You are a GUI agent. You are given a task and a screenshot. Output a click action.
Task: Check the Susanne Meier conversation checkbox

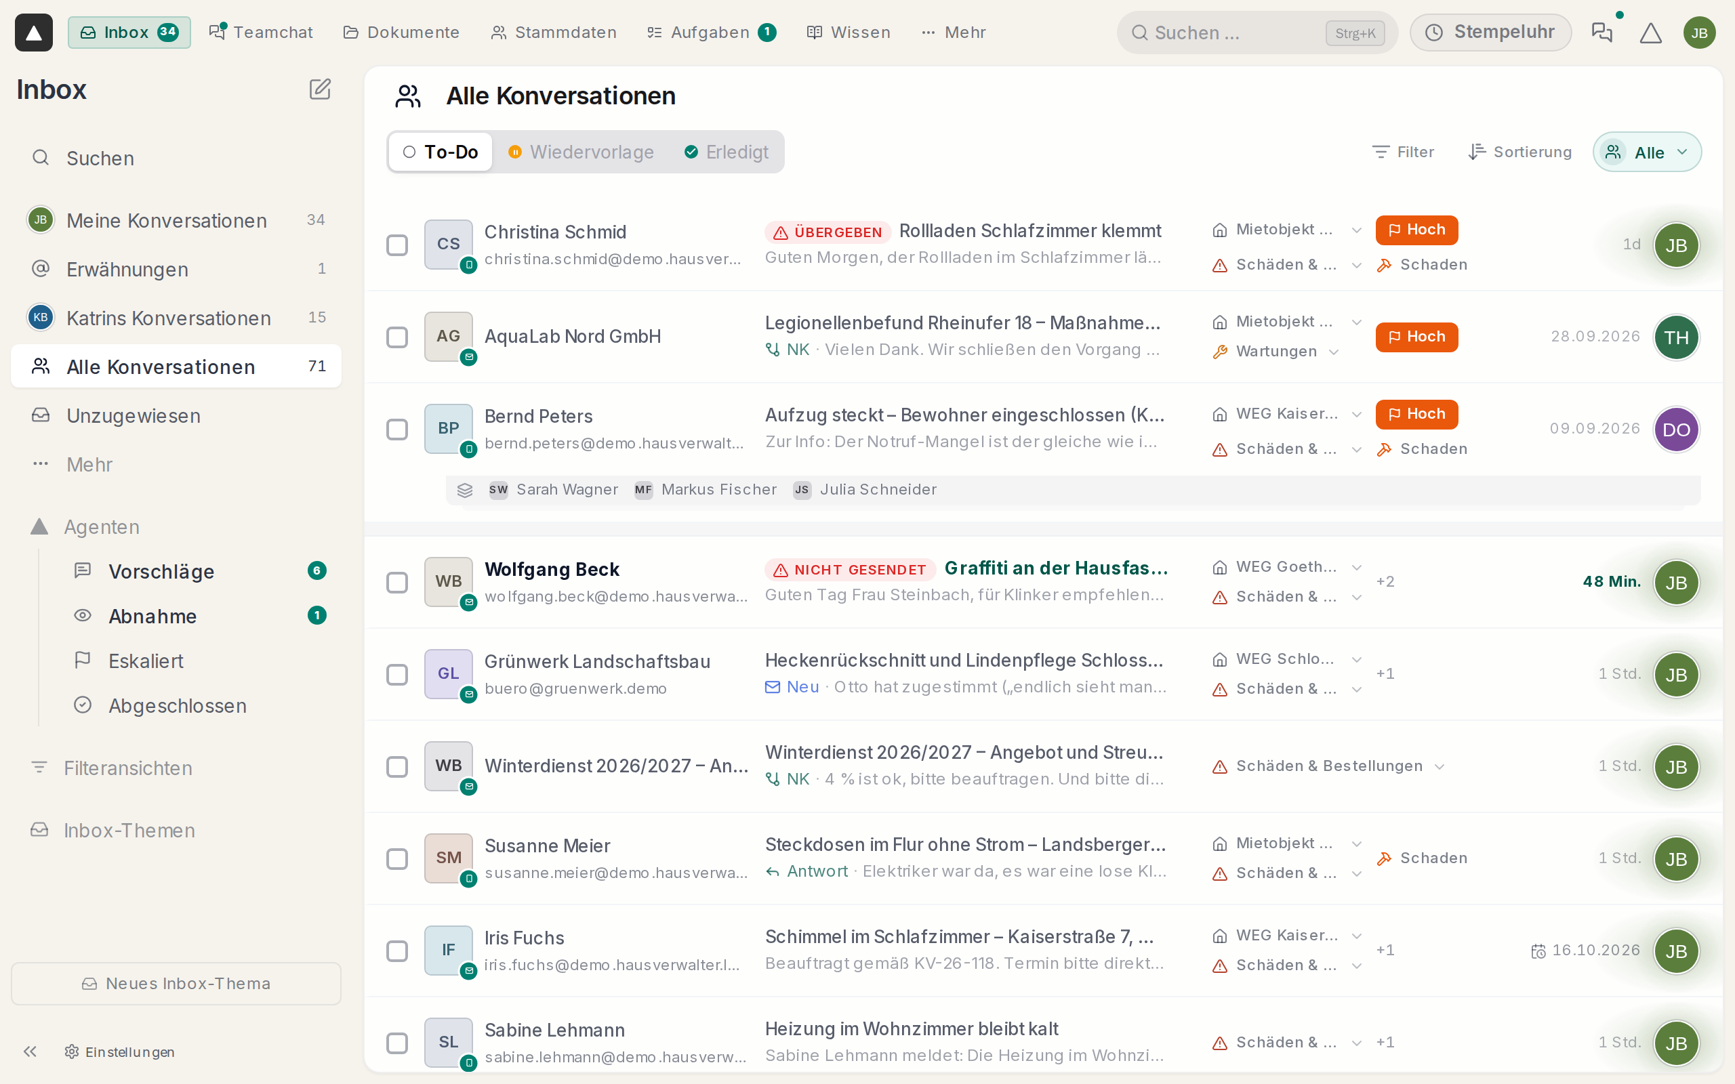click(397, 859)
